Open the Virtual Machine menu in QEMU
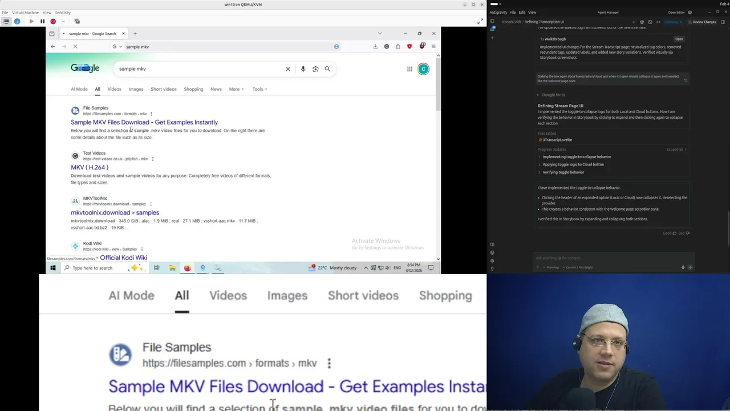 (25, 13)
